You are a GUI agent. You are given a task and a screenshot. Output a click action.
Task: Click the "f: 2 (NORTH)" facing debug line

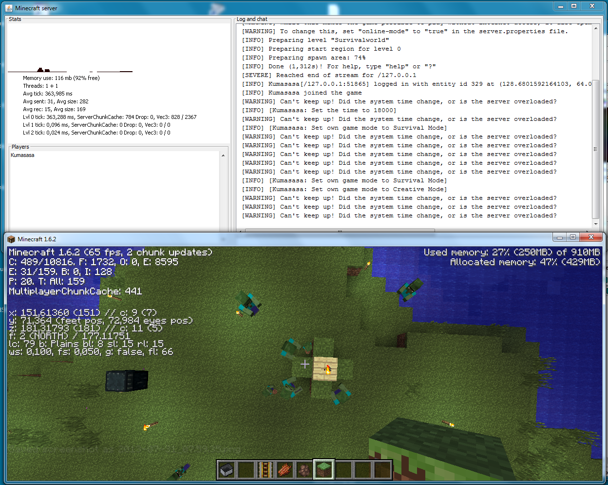tap(70, 336)
